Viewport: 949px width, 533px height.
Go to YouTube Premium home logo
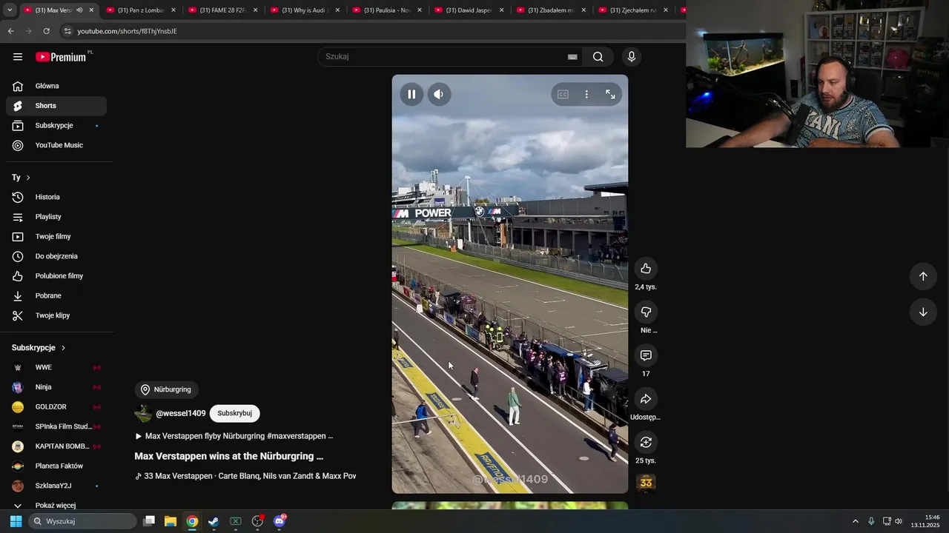point(61,57)
